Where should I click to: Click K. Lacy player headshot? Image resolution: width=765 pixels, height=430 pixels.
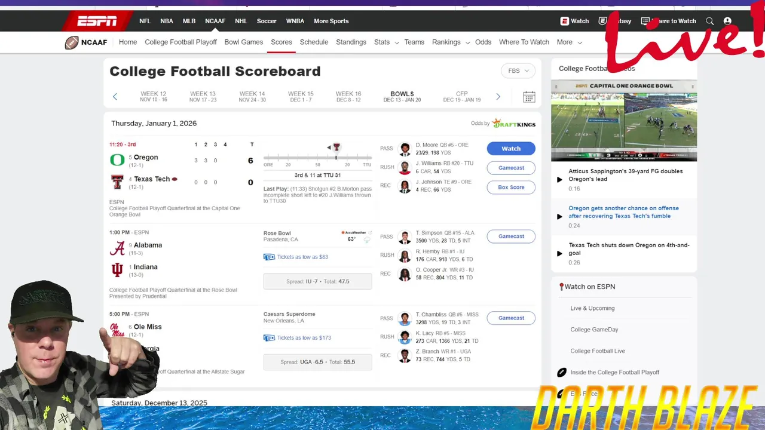(405, 337)
